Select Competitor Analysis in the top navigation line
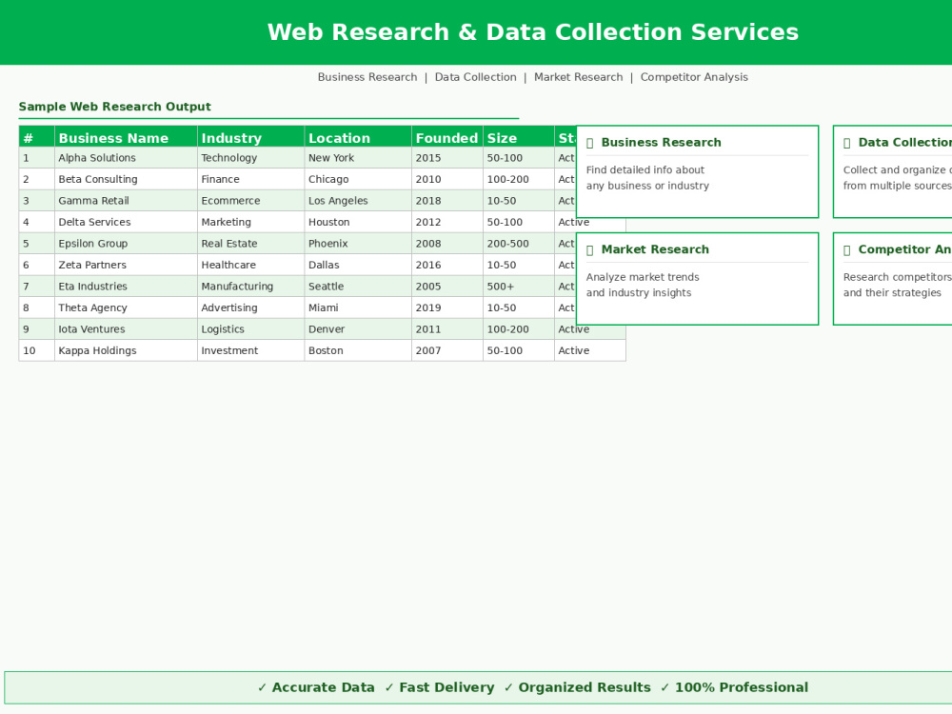This screenshot has height=714, width=952. pos(694,77)
